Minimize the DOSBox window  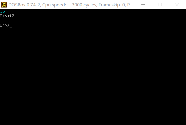point(143,5)
